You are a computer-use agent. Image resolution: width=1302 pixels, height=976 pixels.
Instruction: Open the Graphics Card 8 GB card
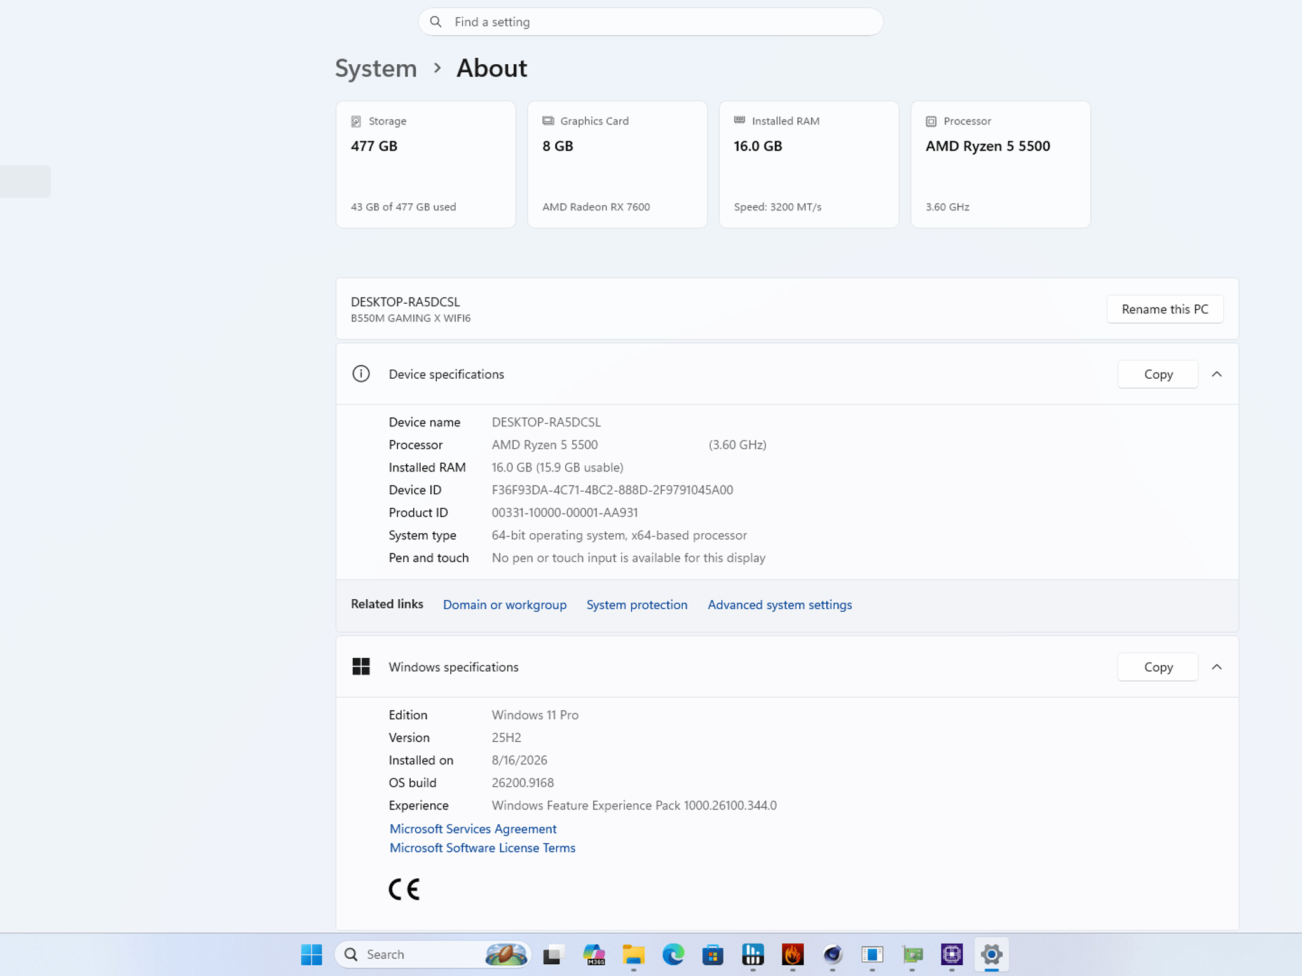[617, 165]
